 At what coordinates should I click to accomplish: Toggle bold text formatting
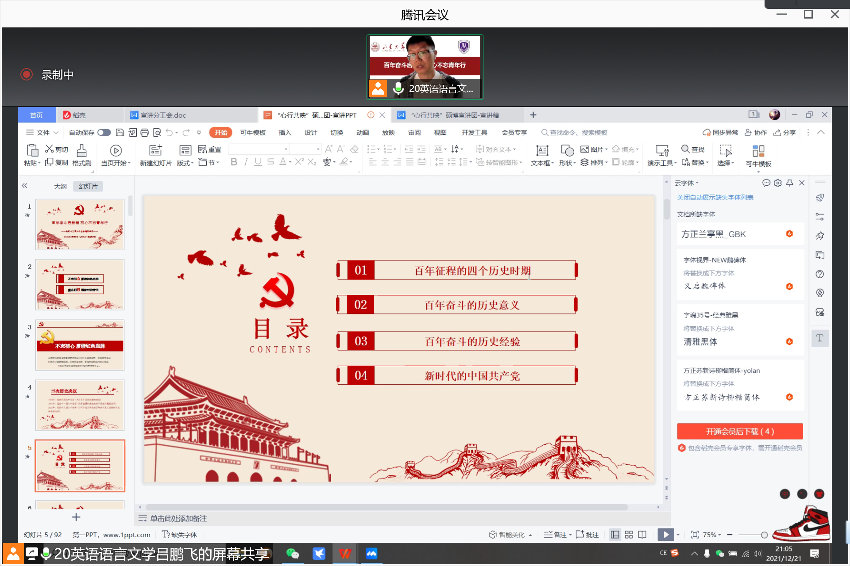[234, 162]
